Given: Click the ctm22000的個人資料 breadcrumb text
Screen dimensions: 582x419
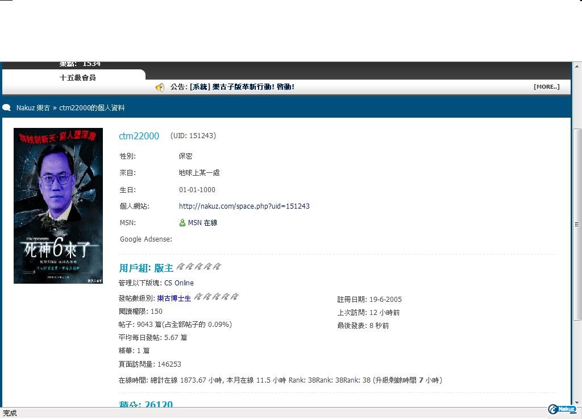Looking at the screenshot, I should point(92,108).
